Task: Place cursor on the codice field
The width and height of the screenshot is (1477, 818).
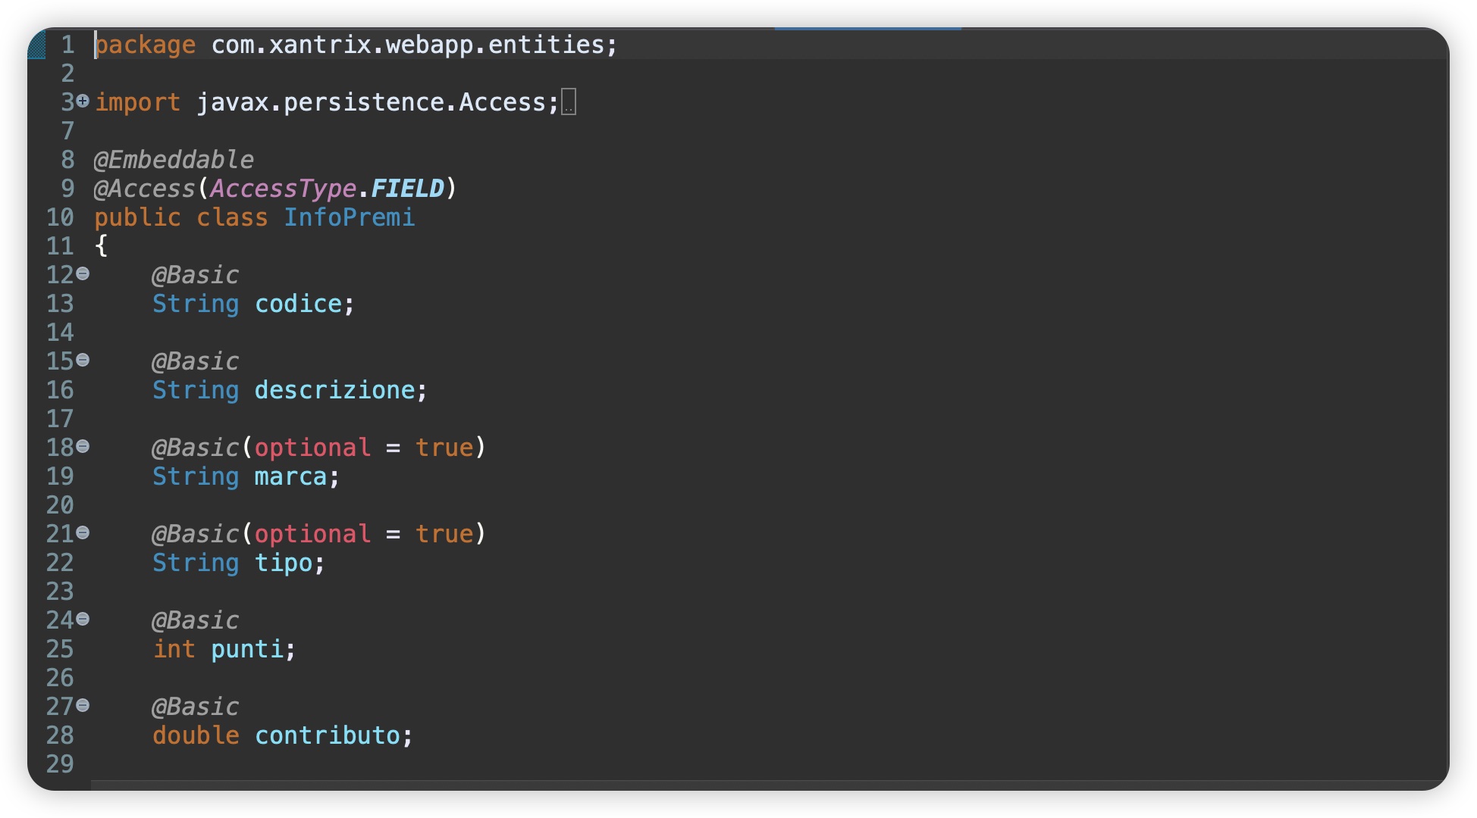Action: (x=298, y=304)
